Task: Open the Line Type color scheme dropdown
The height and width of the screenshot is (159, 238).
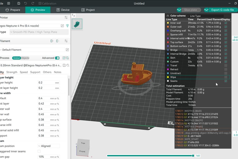Action: [205, 16]
